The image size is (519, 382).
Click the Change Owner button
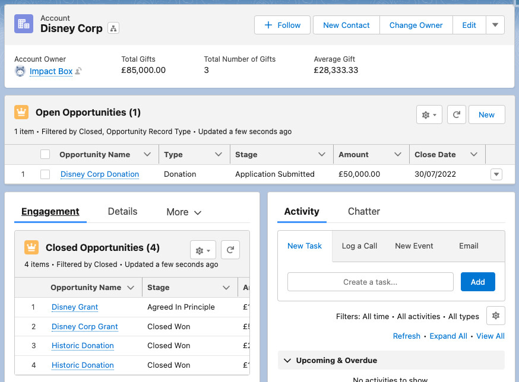click(x=416, y=25)
